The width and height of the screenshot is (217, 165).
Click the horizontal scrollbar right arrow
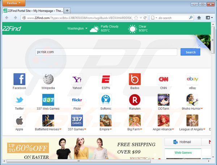[209, 161]
